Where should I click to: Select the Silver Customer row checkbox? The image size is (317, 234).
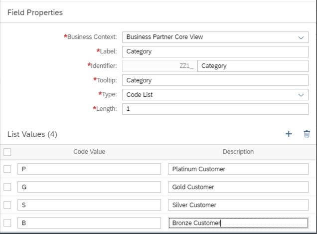pyautogui.click(x=7, y=205)
